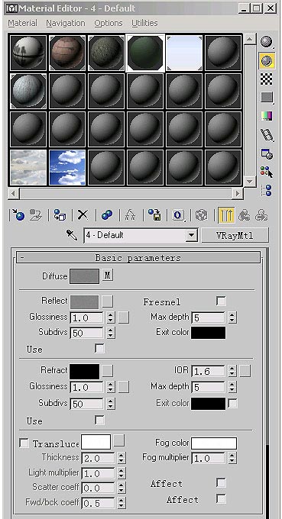
Task: Open Material/Map Navigator icon
Action: [x=267, y=191]
